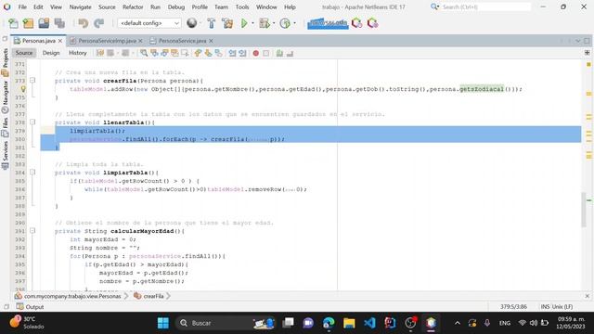Collapse the crearFila method fold
The image size is (594, 334).
coord(32,81)
